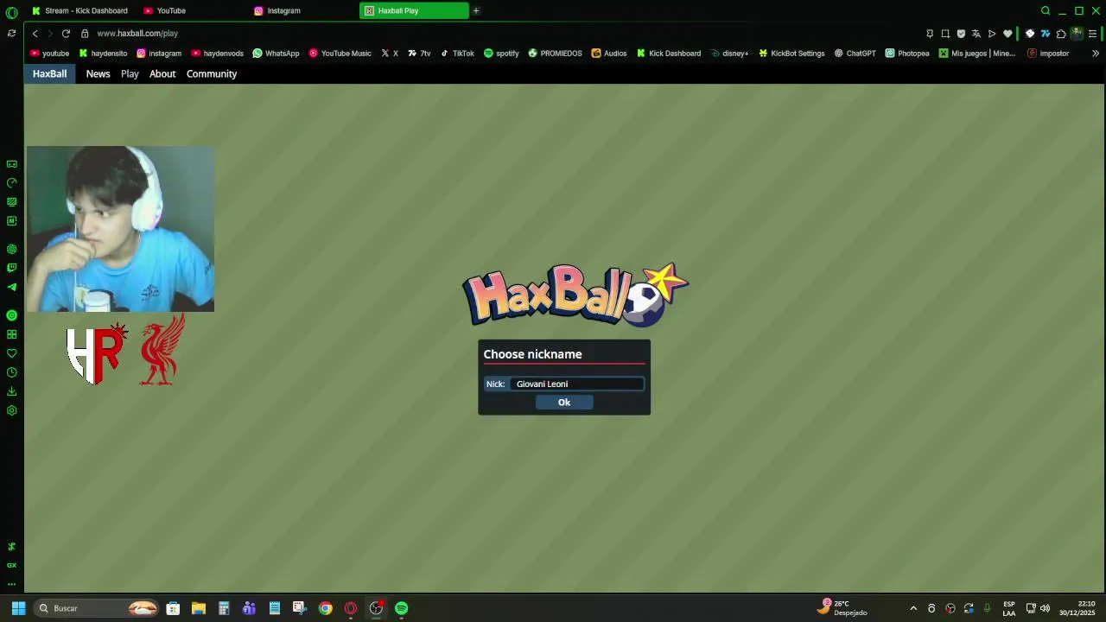This screenshot has height=622, width=1106.
Task: Open the Photopea bookmark
Action: [x=907, y=54]
